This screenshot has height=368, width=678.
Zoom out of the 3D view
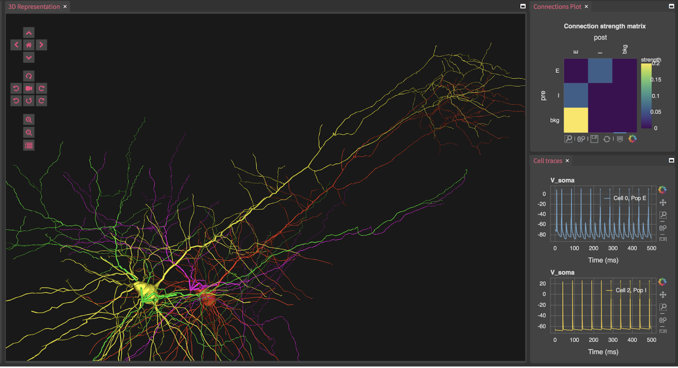point(29,133)
